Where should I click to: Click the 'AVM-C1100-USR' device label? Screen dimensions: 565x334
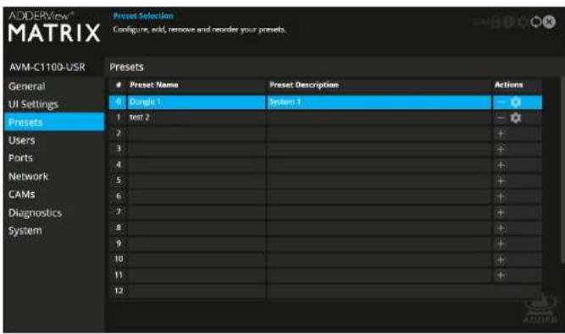click(x=47, y=68)
